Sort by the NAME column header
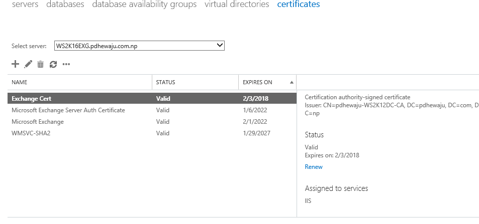Screen dimensions: 479x224 tap(19, 82)
